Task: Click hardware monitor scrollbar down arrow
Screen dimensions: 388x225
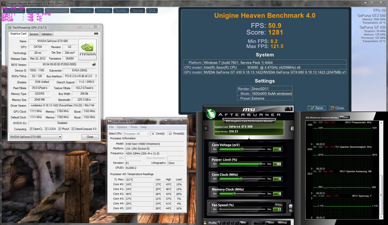Action: coord(381,217)
